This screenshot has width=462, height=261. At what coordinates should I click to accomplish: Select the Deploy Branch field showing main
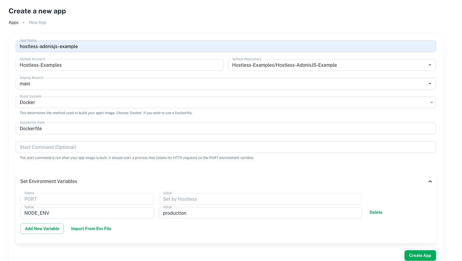[226, 84]
